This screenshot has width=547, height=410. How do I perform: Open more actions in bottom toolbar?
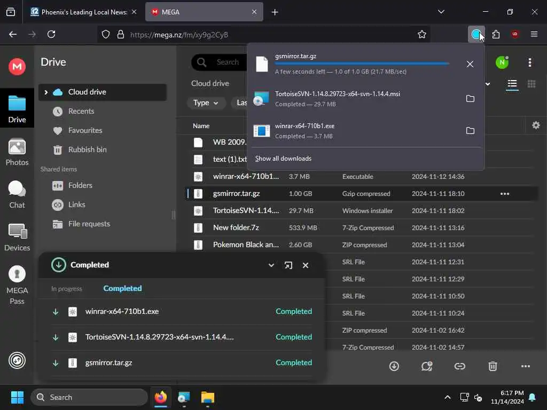526,366
